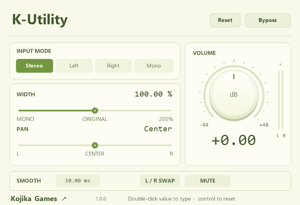Click the 200% label under width slider

tap(166, 119)
